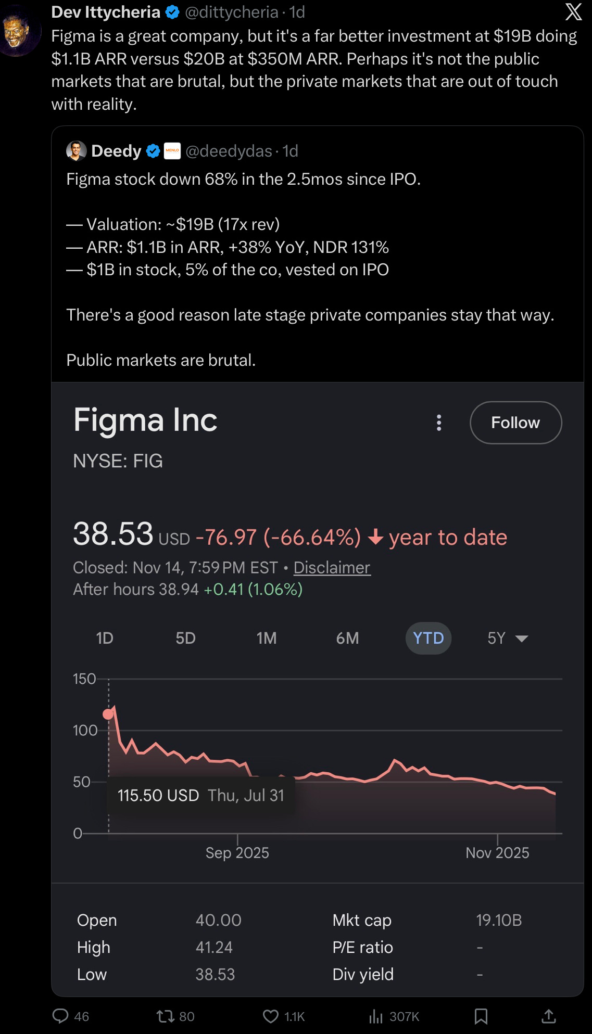The width and height of the screenshot is (592, 1034).
Task: Click the Follow button
Action: [x=515, y=423]
